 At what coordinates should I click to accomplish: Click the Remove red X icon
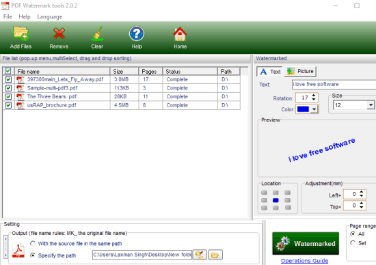59,33
